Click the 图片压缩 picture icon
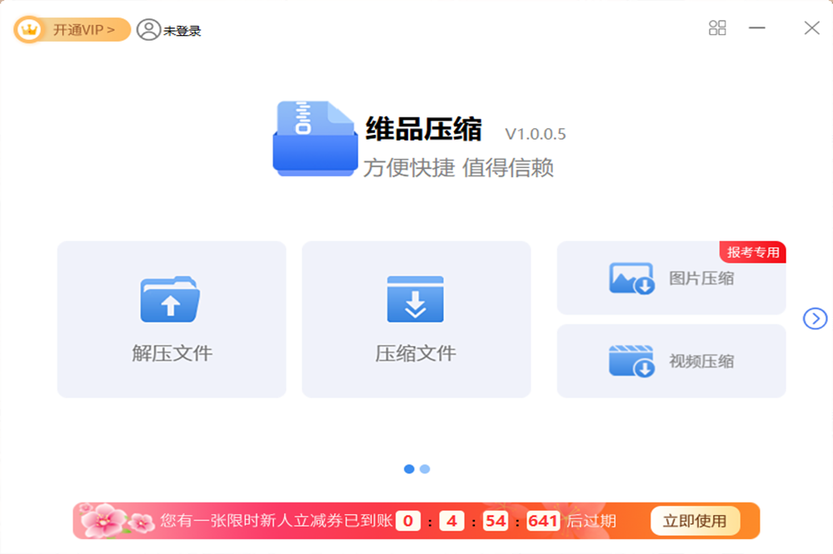This screenshot has width=833, height=554. pyautogui.click(x=631, y=279)
